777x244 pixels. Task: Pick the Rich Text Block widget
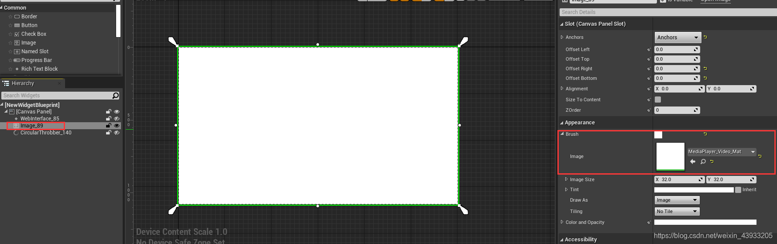39,69
